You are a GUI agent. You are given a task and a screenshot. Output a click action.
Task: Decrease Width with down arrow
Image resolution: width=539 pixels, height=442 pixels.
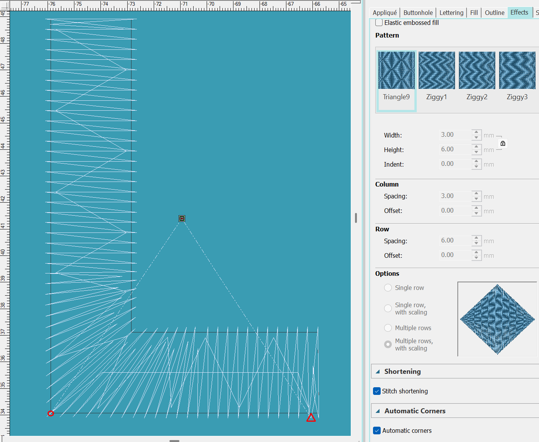tap(477, 138)
